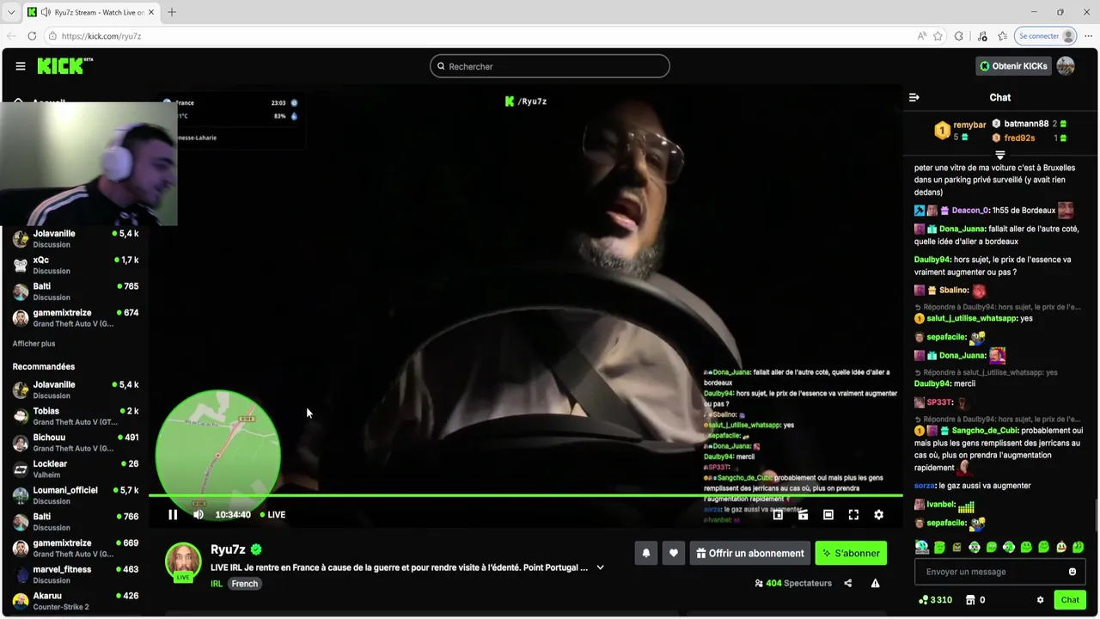The image size is (1100, 619).
Task: Add page to favorites star icon
Action: [x=938, y=36]
